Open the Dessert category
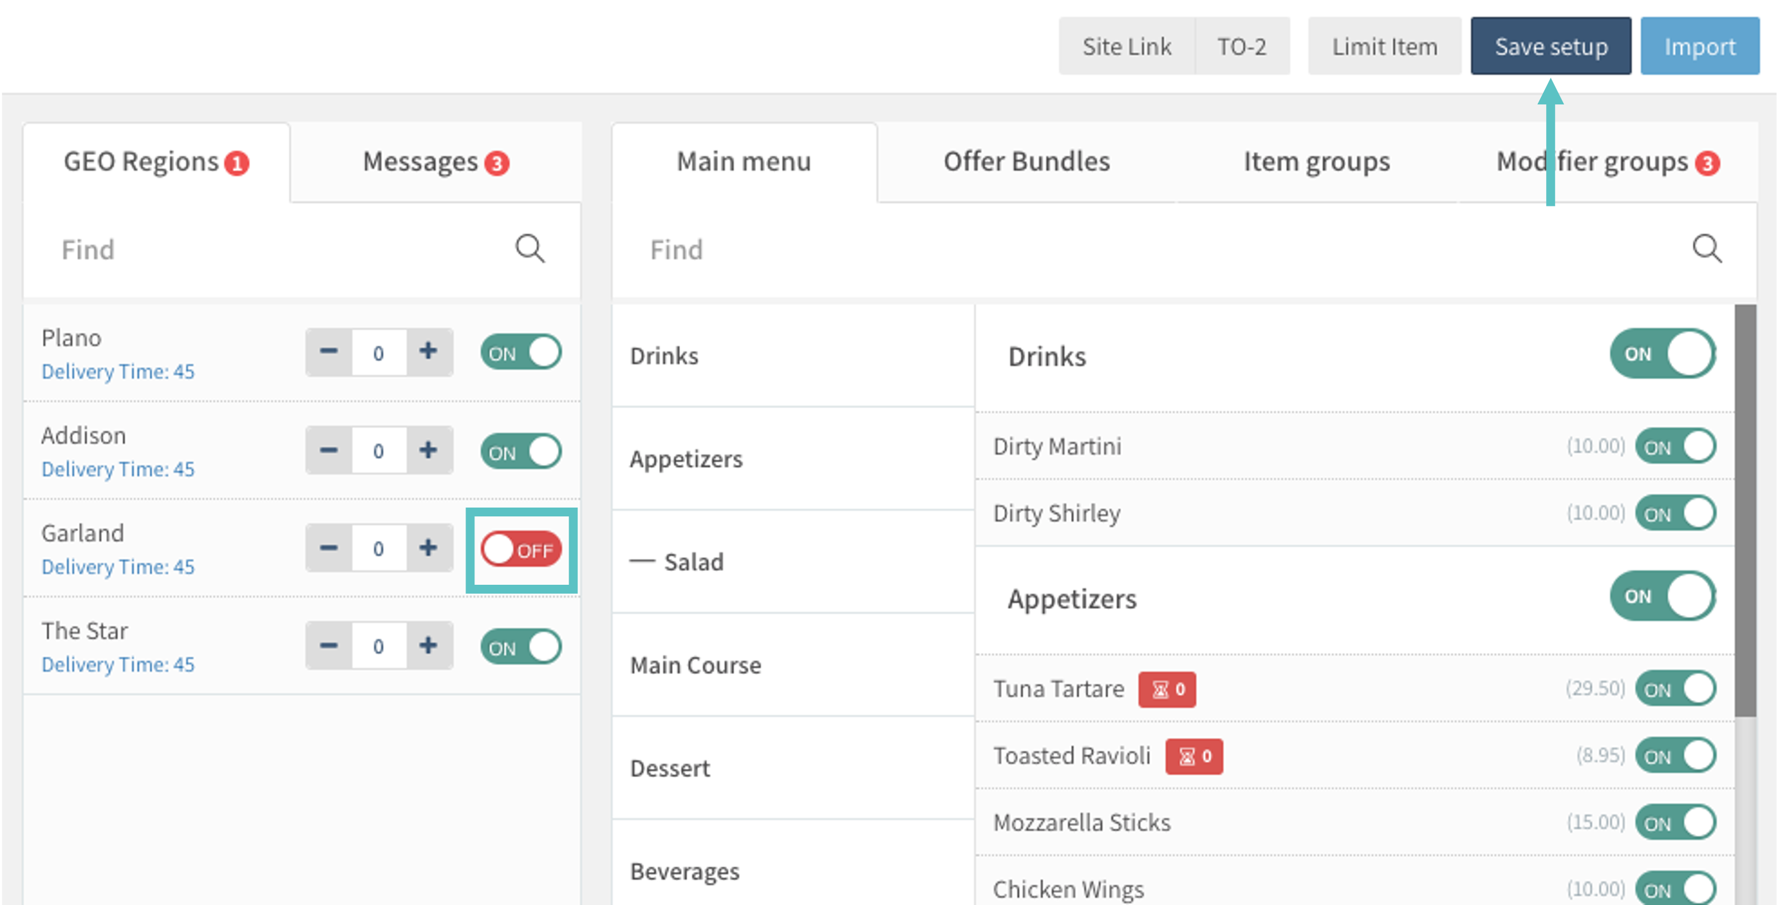 pyautogui.click(x=670, y=768)
